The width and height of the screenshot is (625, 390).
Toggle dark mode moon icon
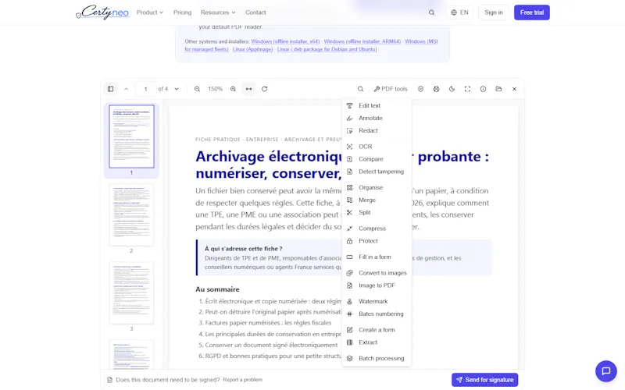click(x=452, y=89)
